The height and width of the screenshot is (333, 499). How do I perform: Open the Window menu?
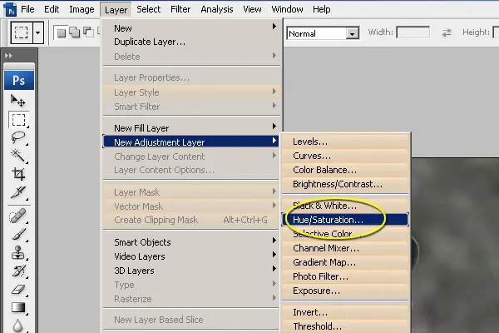[x=287, y=9]
